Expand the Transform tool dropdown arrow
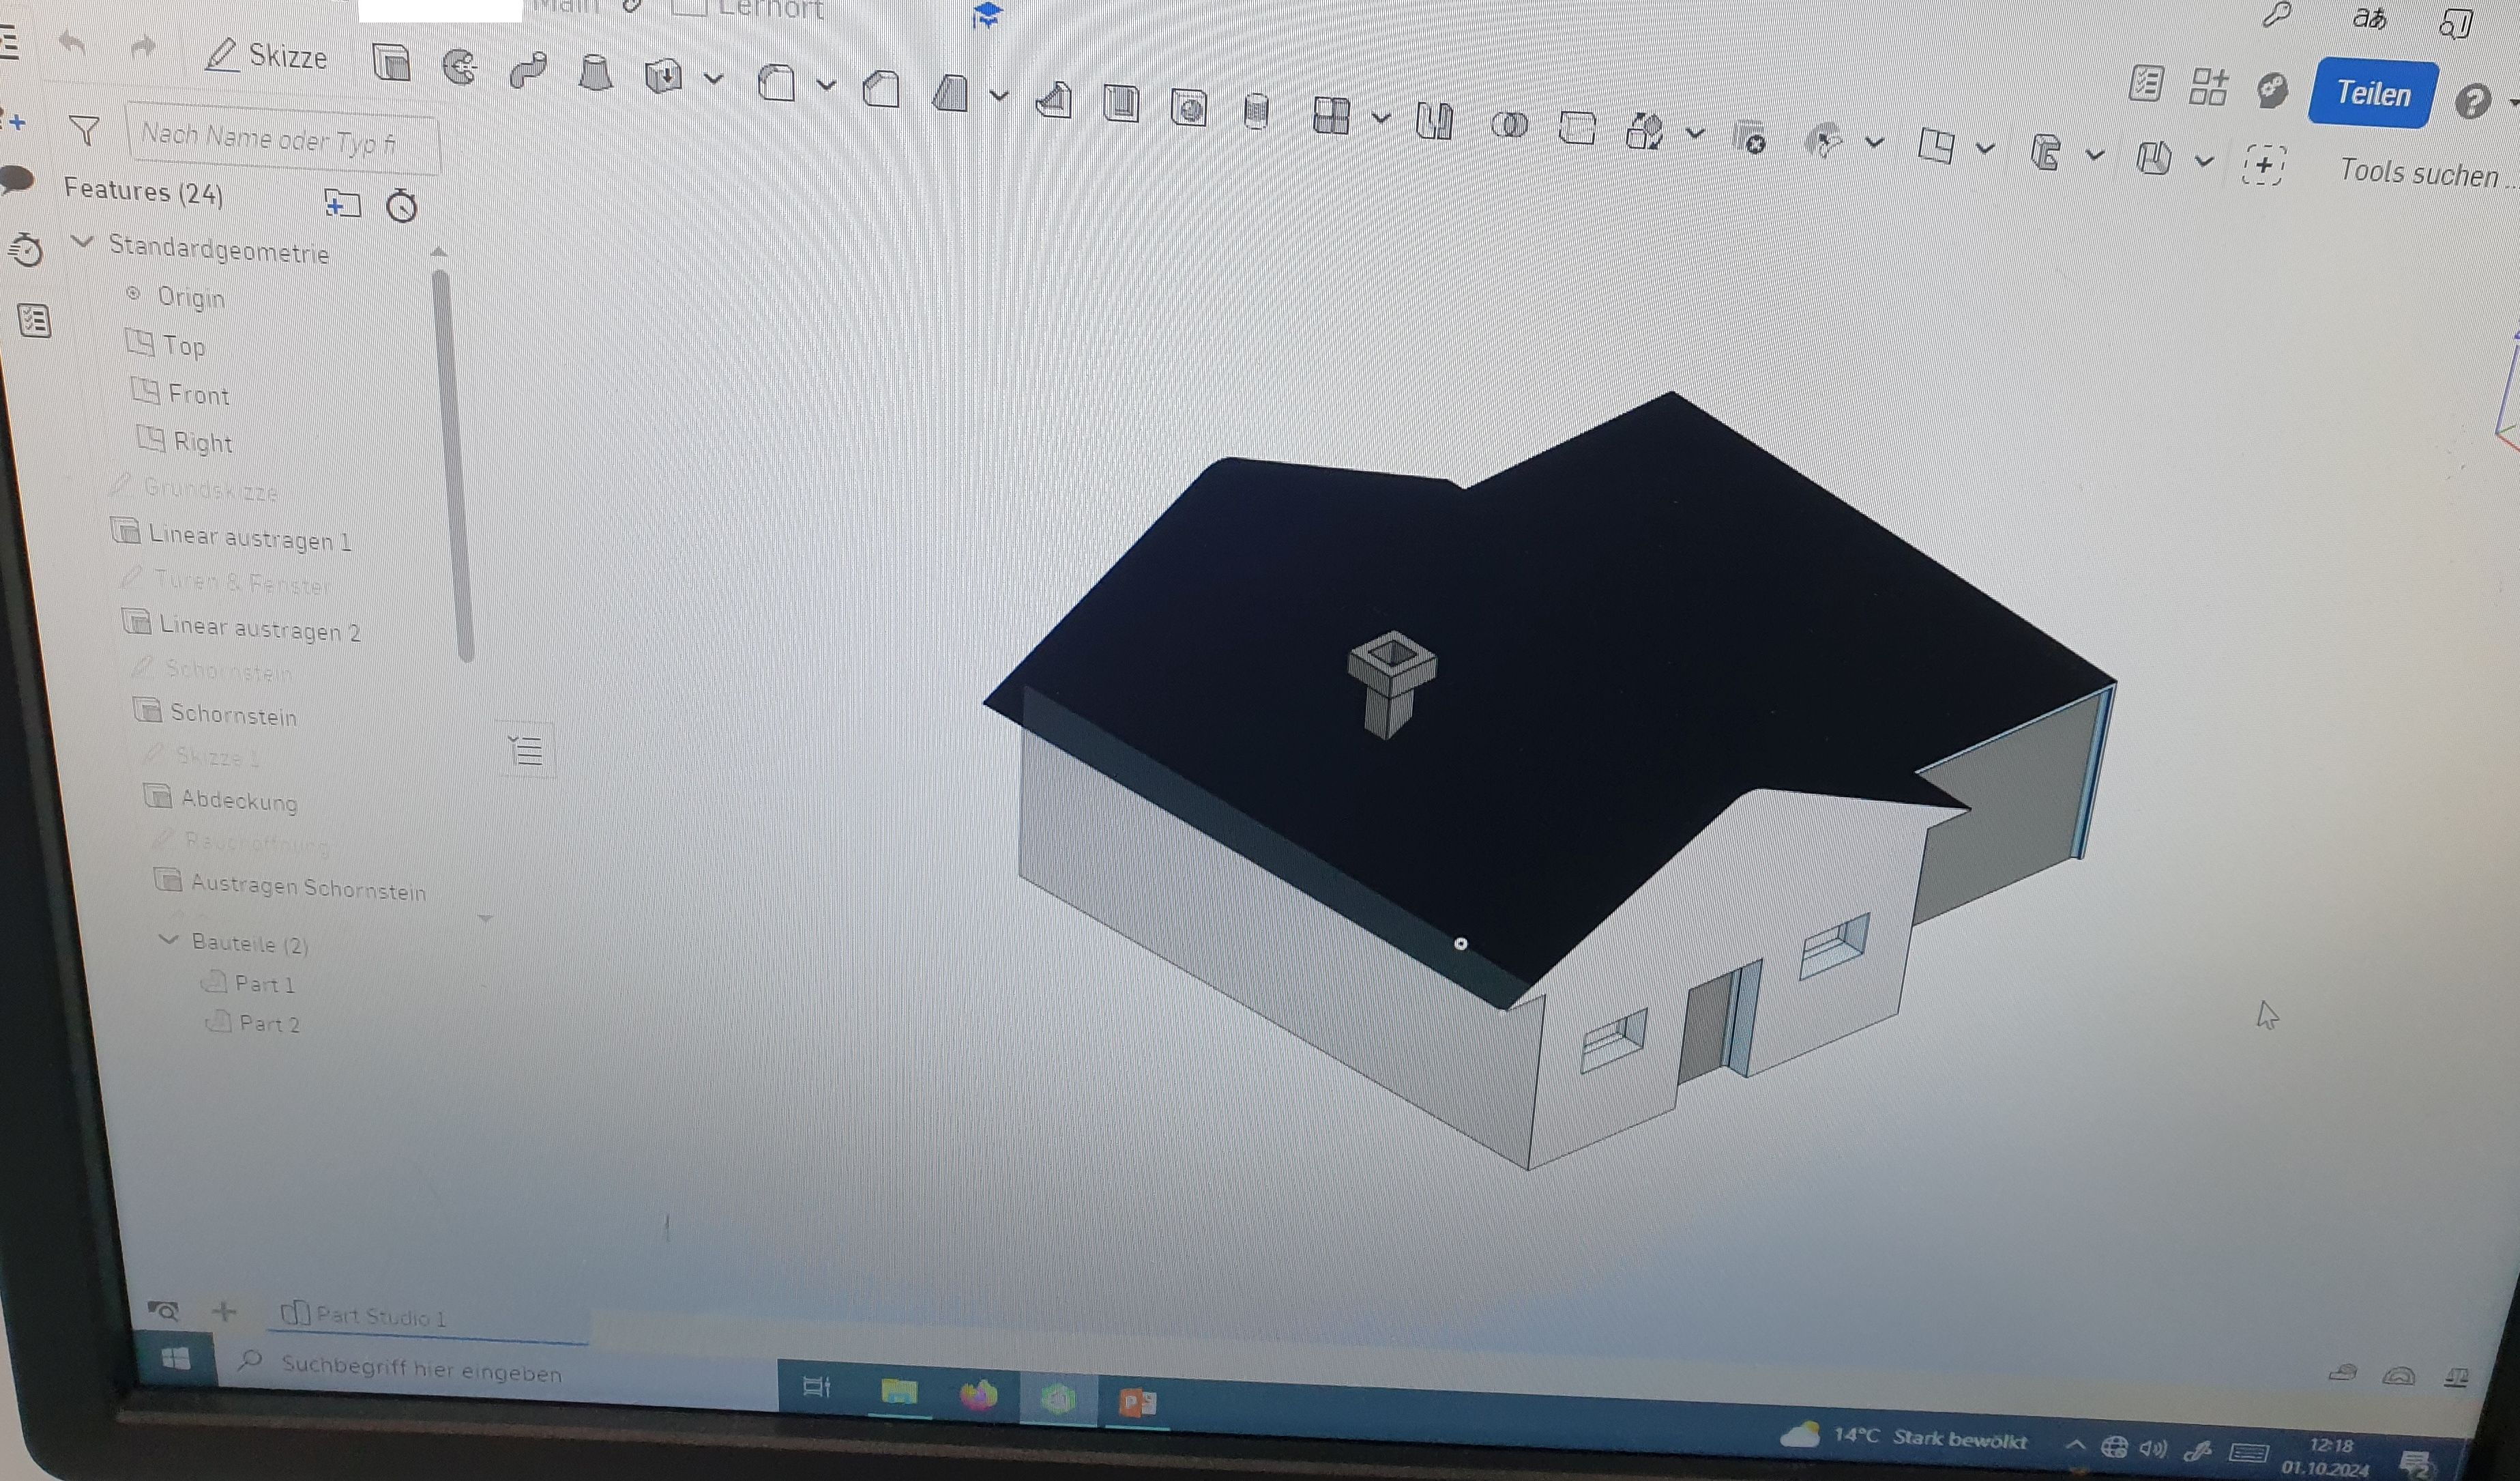This screenshot has height=1481, width=2520. coord(1695,134)
